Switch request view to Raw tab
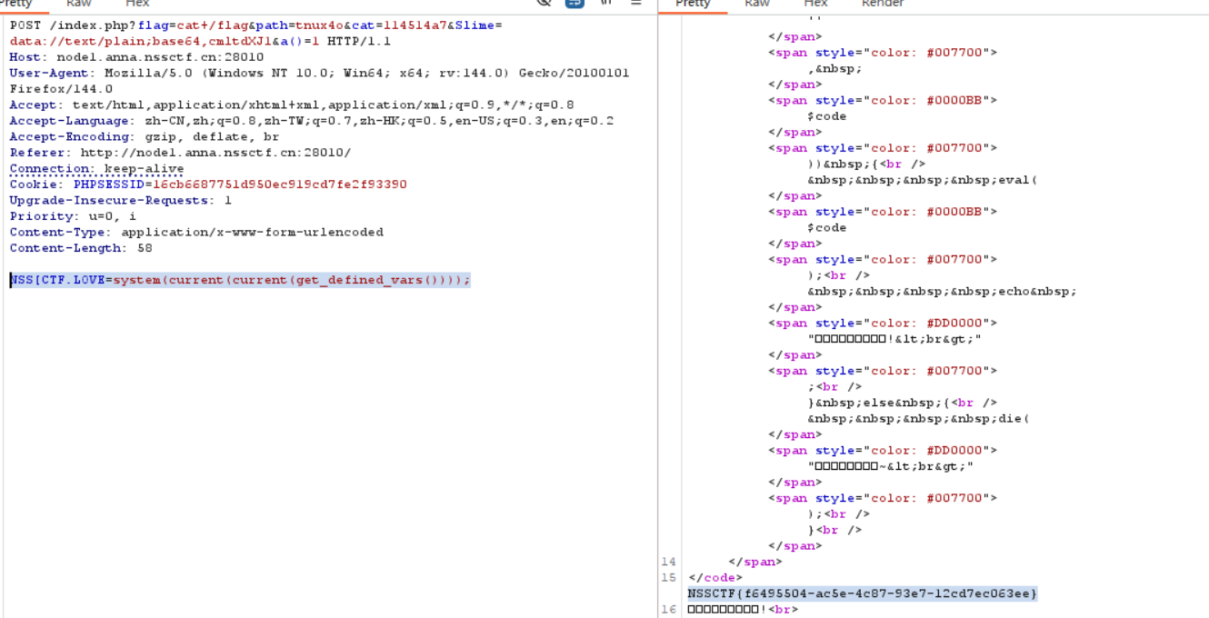Image resolution: width=1209 pixels, height=618 pixels. [x=79, y=4]
